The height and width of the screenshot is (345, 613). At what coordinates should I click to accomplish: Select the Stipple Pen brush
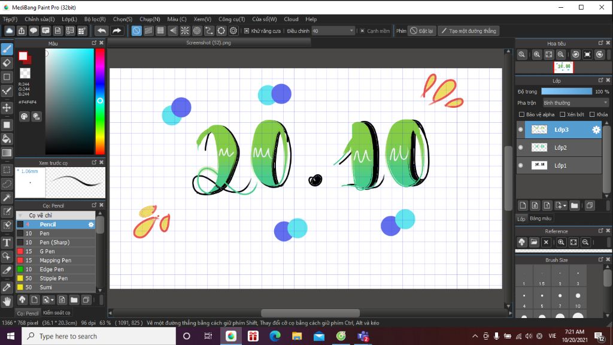point(56,279)
